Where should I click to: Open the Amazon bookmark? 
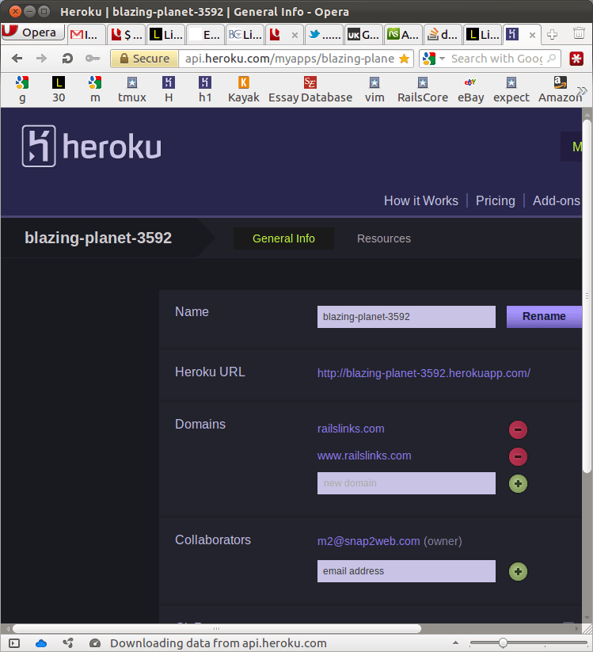pyautogui.click(x=559, y=90)
